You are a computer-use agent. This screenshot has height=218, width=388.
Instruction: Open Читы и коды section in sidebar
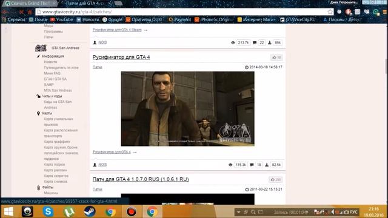click(52, 96)
